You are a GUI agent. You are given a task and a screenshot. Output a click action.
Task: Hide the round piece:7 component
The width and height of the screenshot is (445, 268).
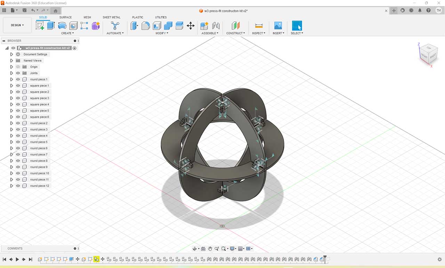tap(18, 154)
